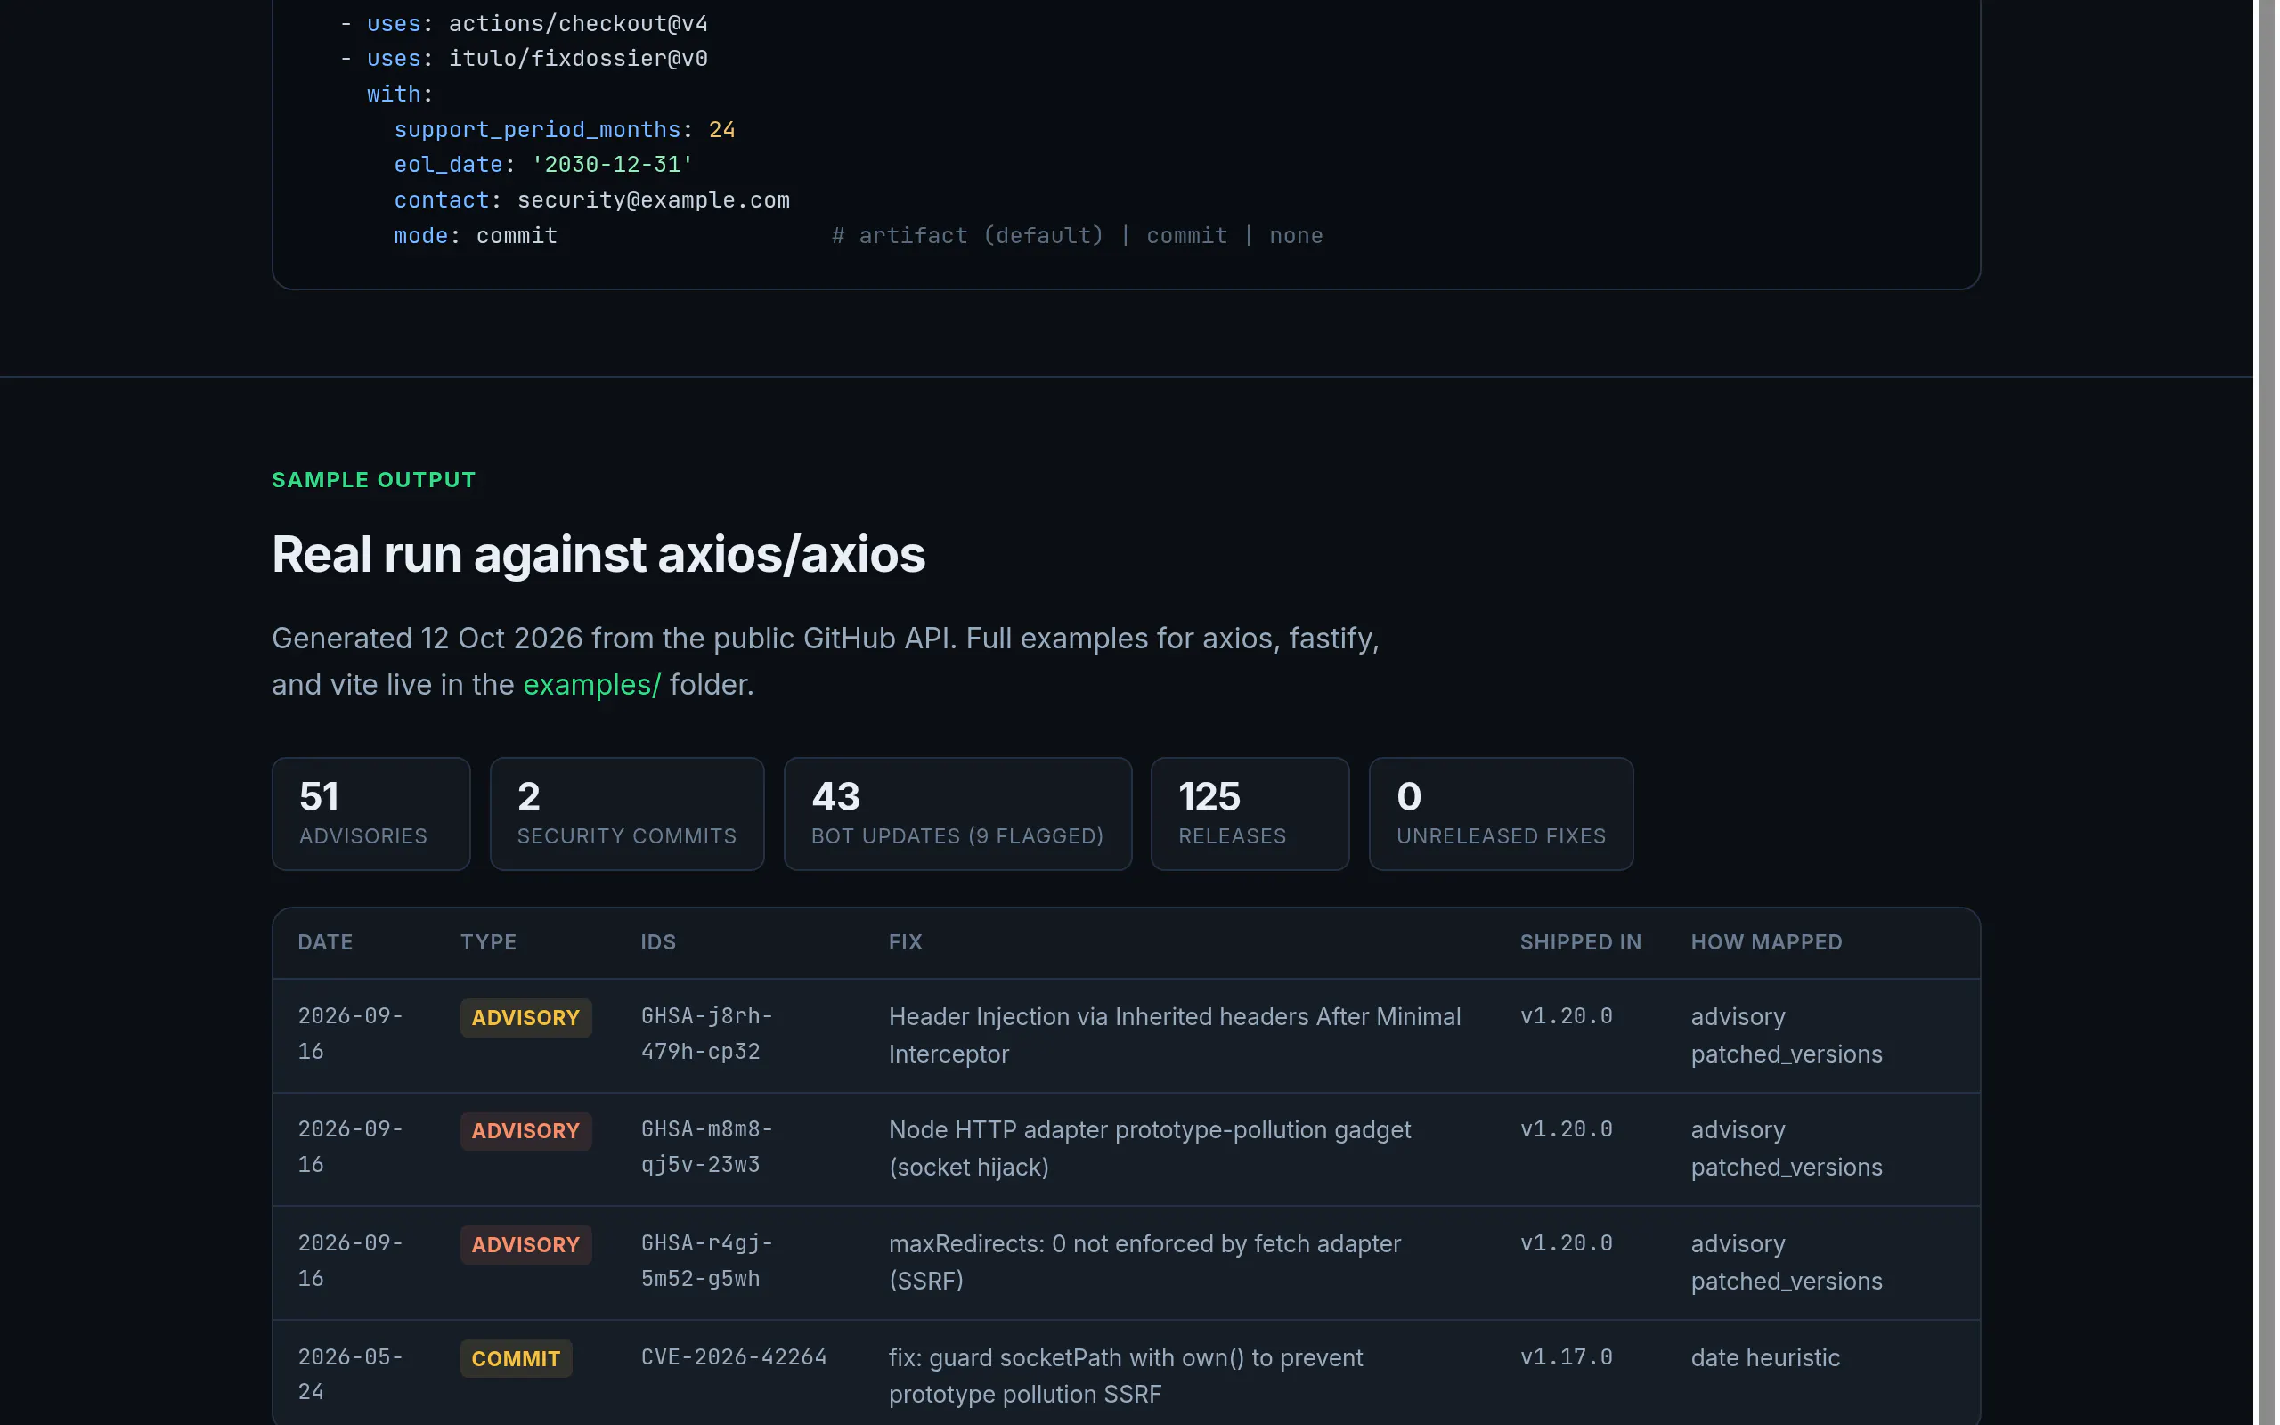The width and height of the screenshot is (2280, 1425).
Task: Select the 51 Advisories stat card
Action: pyautogui.click(x=371, y=813)
